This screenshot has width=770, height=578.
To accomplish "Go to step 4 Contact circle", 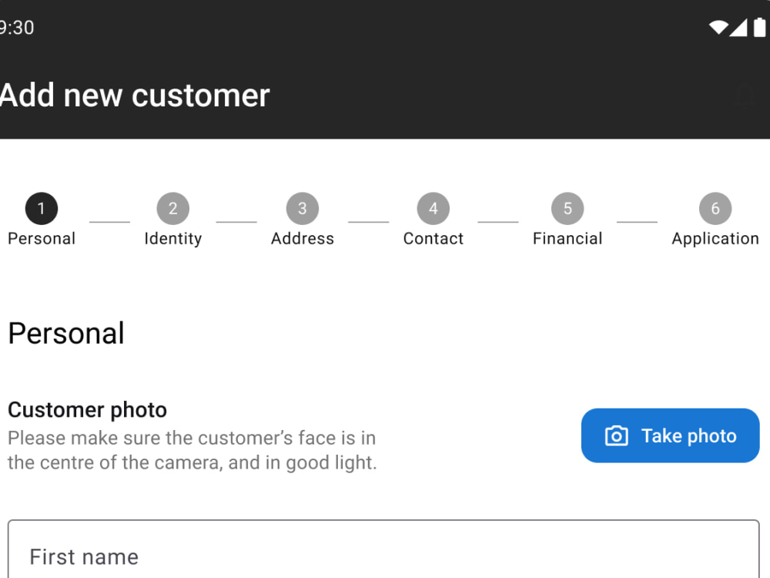I will (x=433, y=208).
